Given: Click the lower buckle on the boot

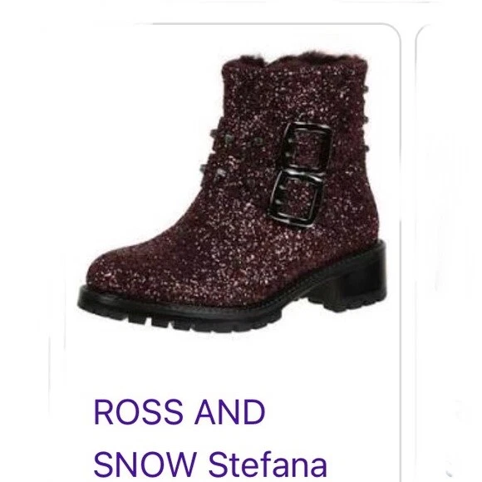Looking at the screenshot, I should tap(296, 199).
